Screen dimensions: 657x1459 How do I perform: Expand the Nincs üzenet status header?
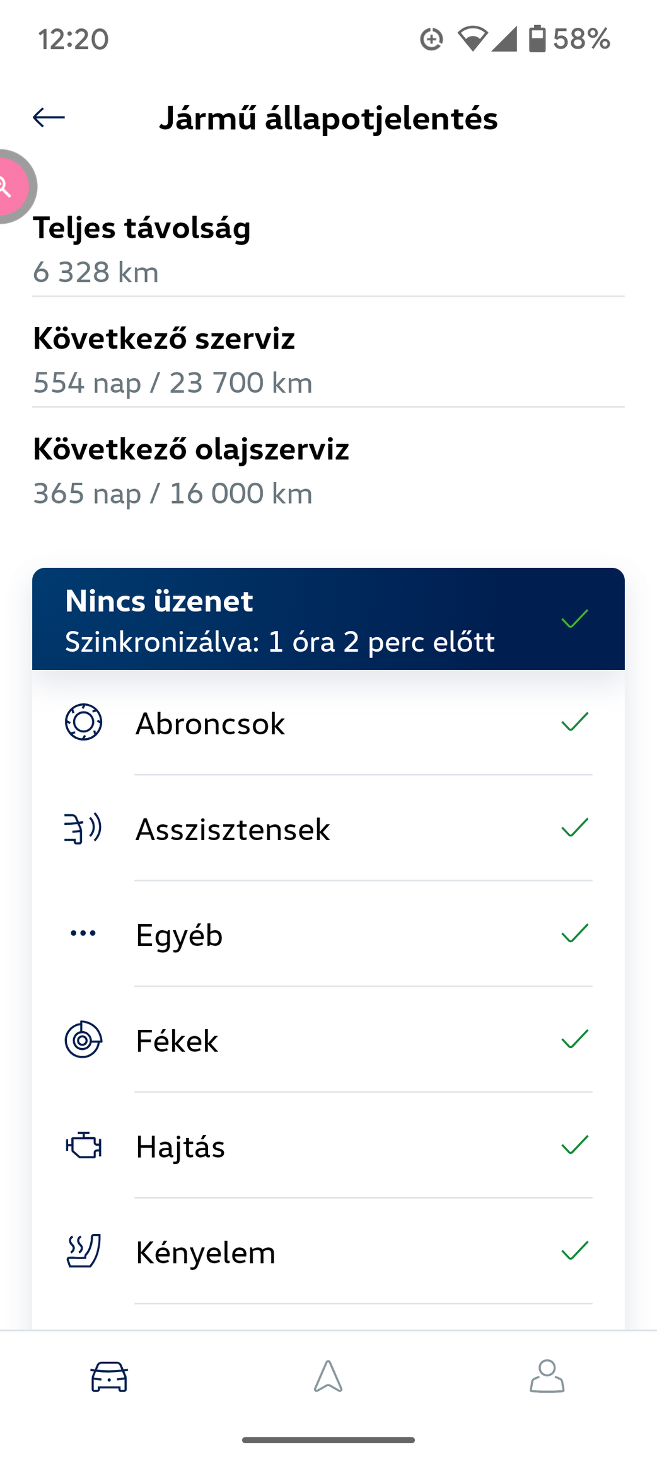(328, 619)
